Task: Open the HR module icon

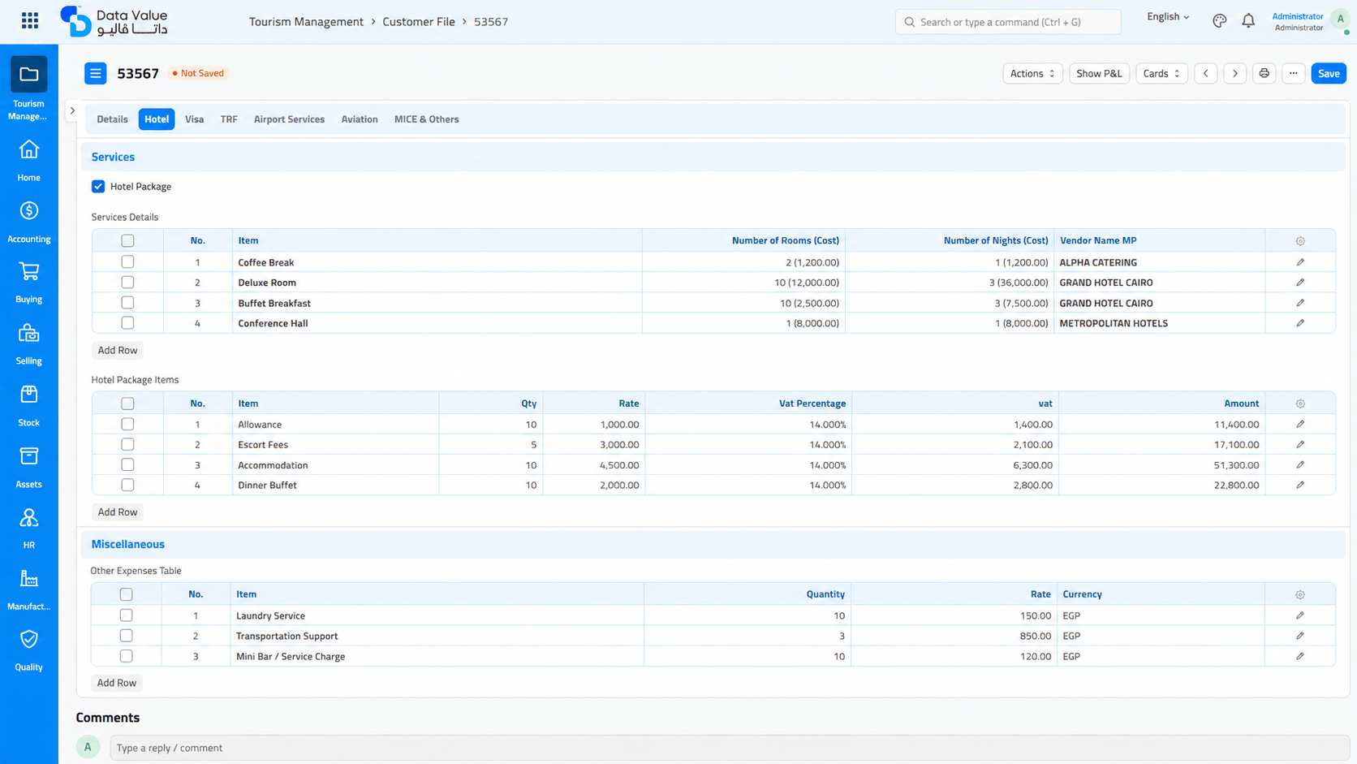Action: [29, 518]
